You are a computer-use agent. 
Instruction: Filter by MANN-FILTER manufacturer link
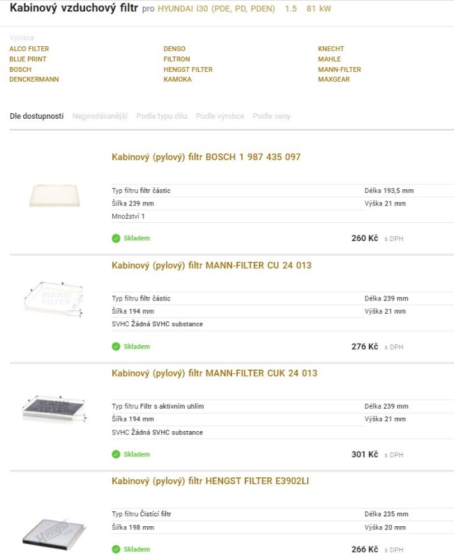pos(340,69)
